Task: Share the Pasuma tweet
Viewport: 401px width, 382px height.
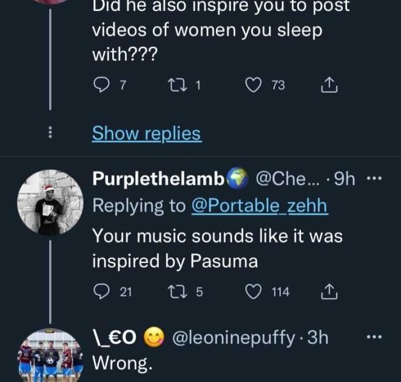Action: pos(328,292)
